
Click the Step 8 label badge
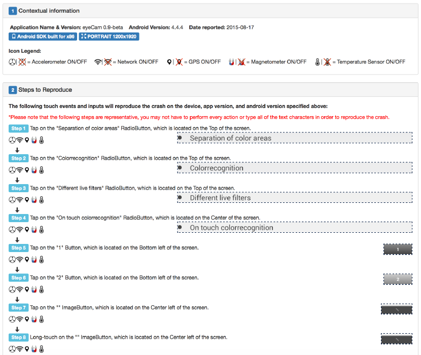pos(18,337)
